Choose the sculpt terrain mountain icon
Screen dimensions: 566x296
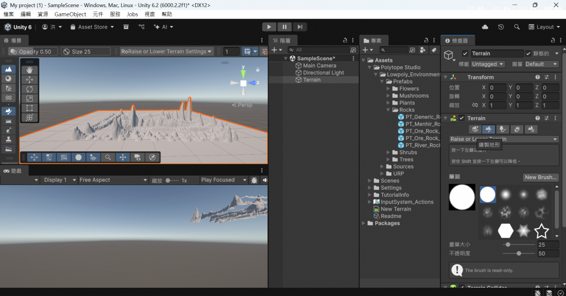[8, 69]
